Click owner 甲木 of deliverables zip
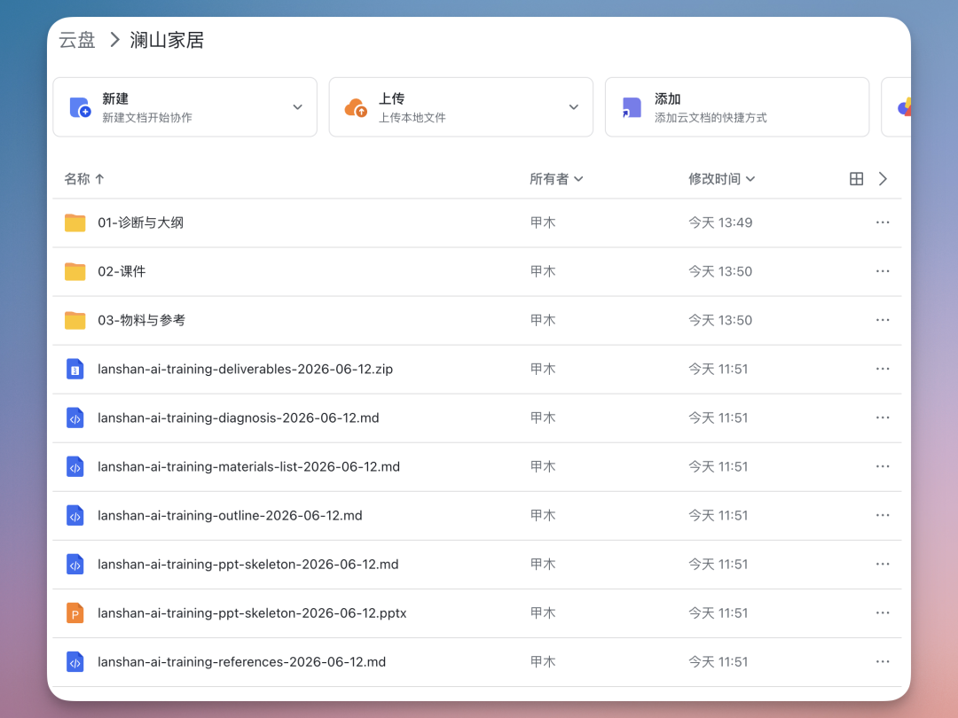 coord(543,370)
